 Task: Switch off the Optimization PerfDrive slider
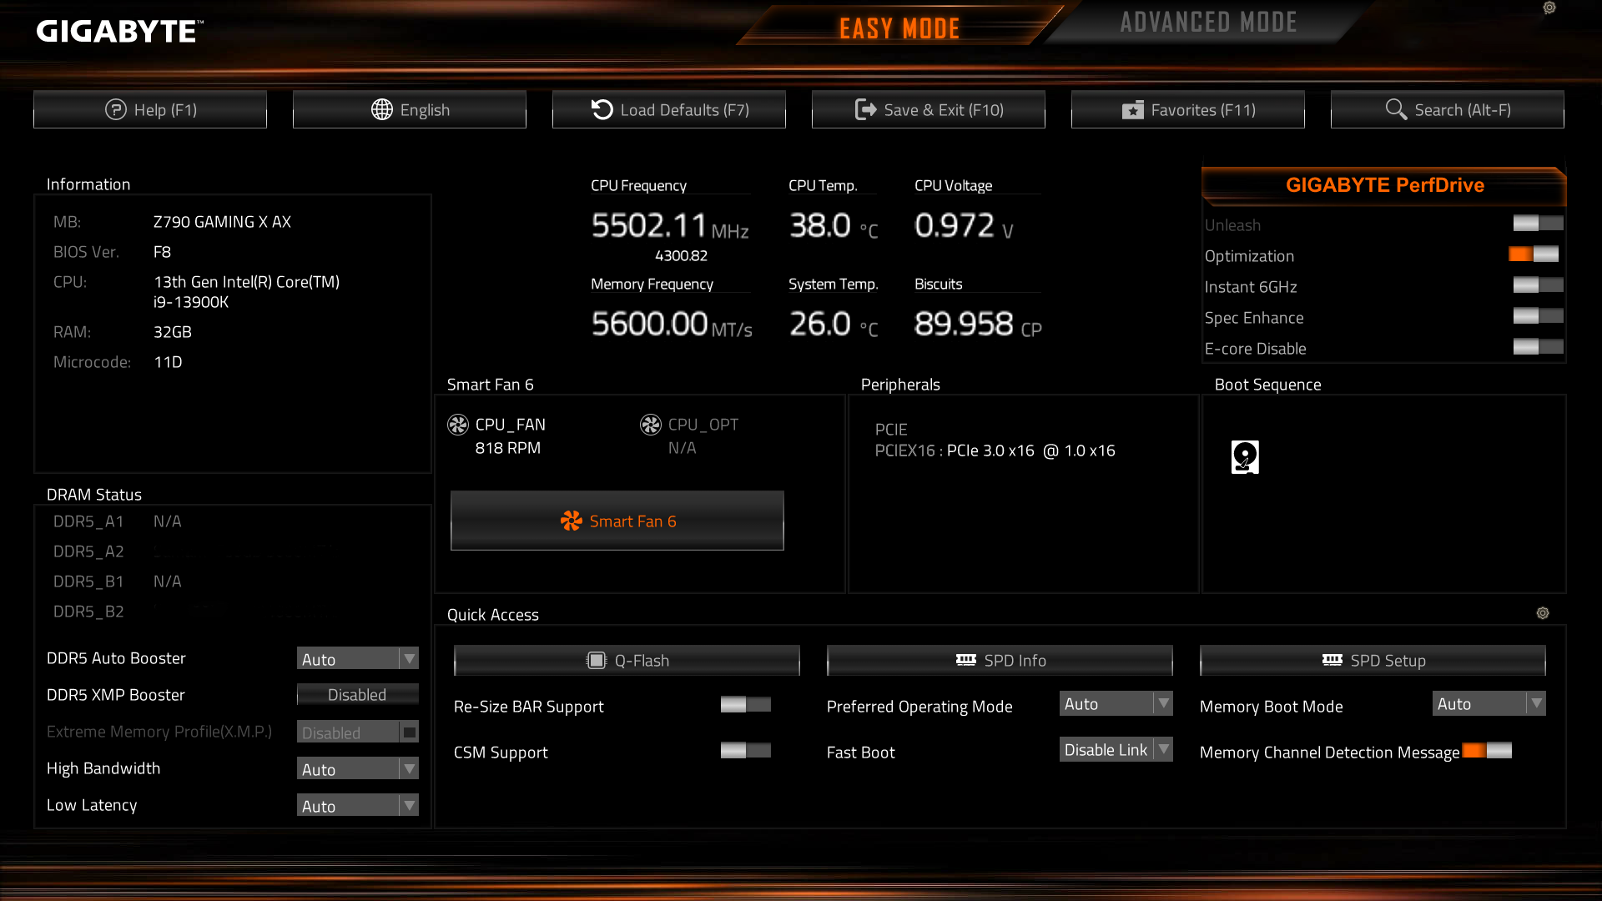coord(1534,254)
